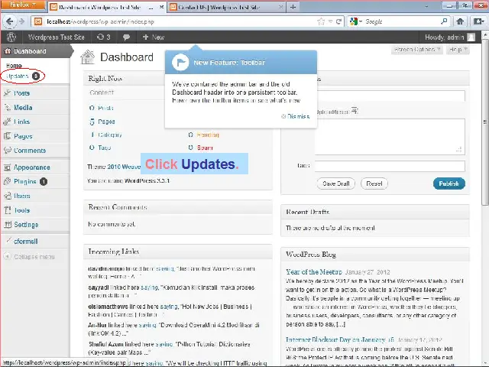Select the Dashboard browser tab

click(x=107, y=7)
